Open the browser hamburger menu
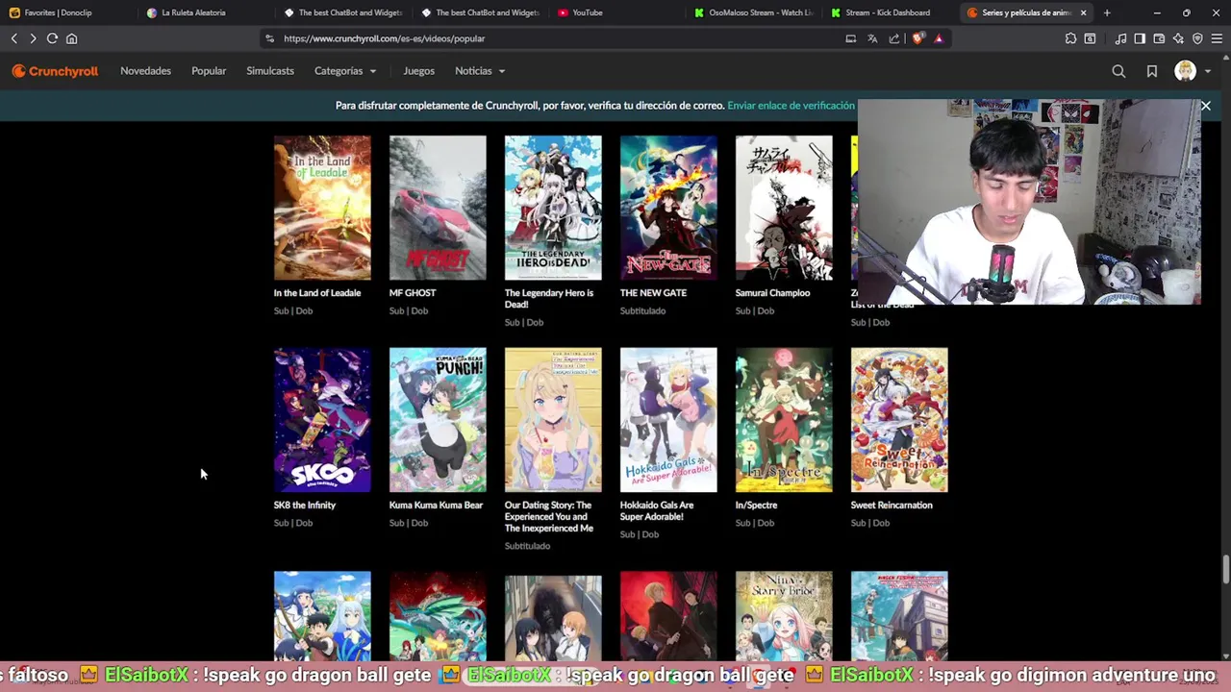The height and width of the screenshot is (692, 1231). 1217,38
